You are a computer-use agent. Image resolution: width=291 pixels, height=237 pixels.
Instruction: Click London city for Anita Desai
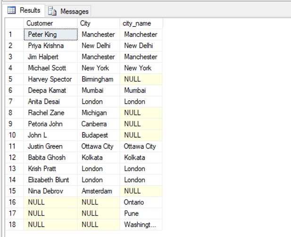99,102
